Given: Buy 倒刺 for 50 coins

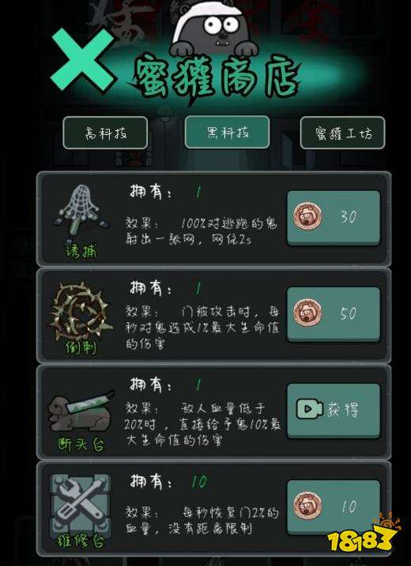Looking at the screenshot, I should click(x=334, y=314).
